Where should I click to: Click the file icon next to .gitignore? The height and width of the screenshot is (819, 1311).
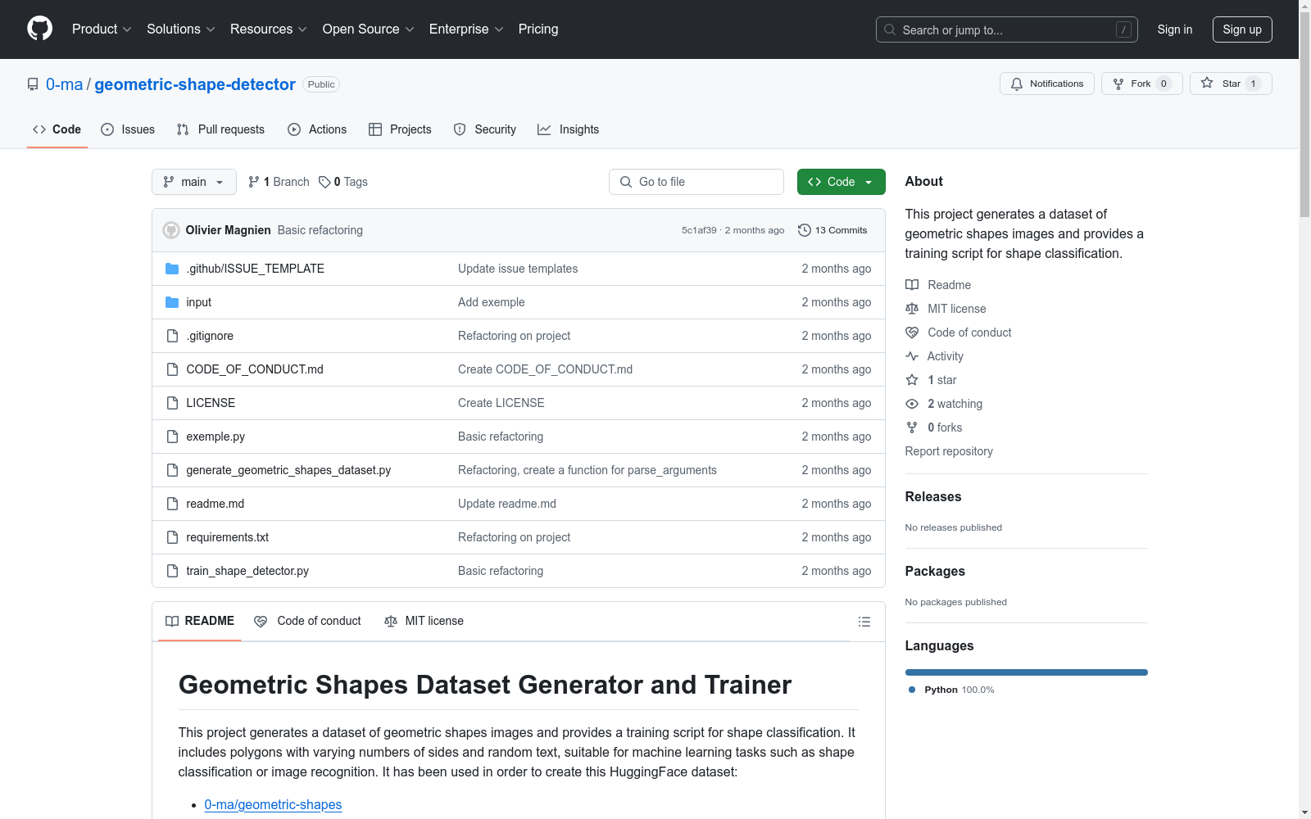pos(172,336)
